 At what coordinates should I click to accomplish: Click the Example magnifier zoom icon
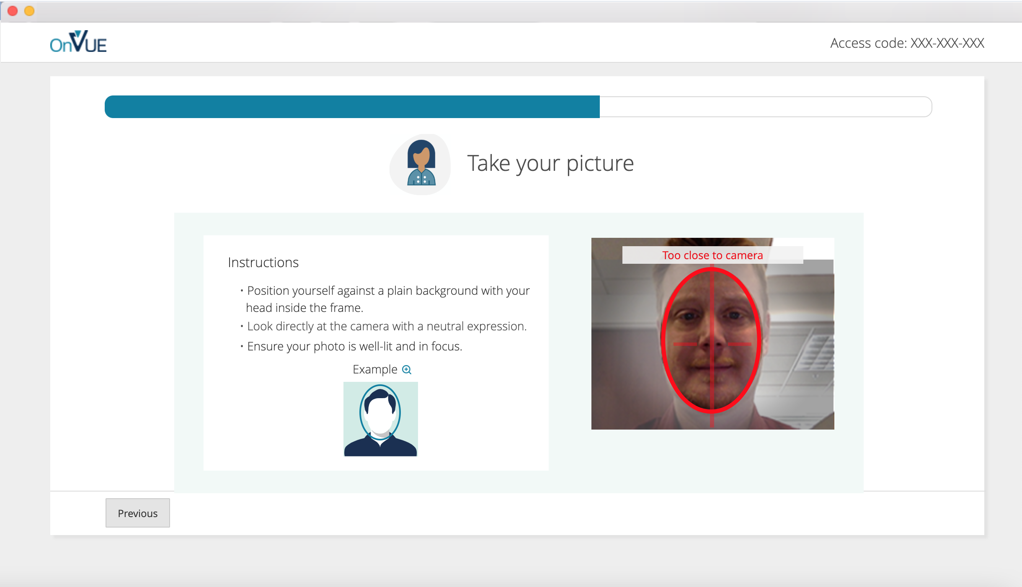point(407,370)
